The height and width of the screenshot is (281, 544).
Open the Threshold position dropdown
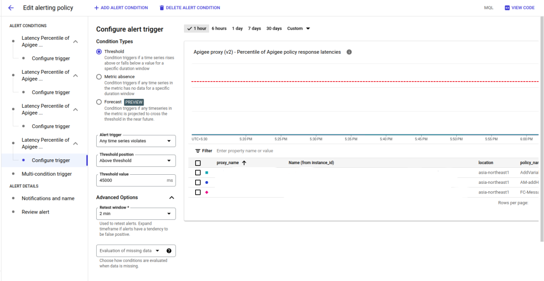[136, 161]
